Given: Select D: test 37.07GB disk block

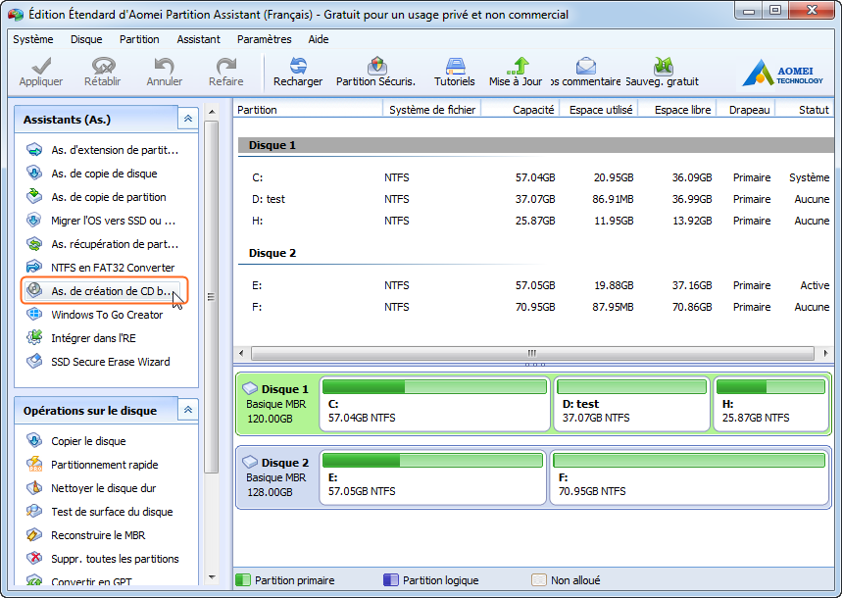Looking at the screenshot, I should [x=631, y=404].
